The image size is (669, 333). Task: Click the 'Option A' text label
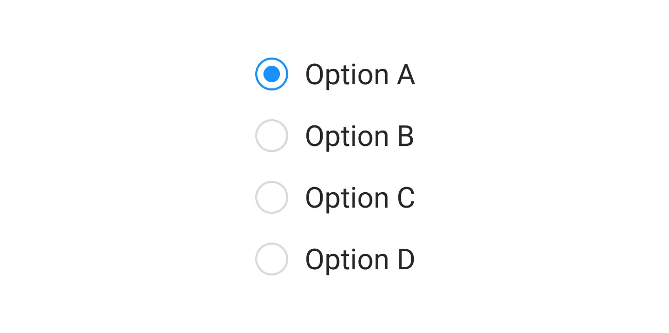(360, 75)
